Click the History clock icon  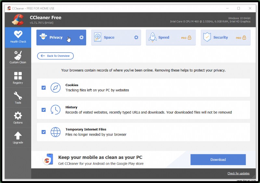(56, 110)
